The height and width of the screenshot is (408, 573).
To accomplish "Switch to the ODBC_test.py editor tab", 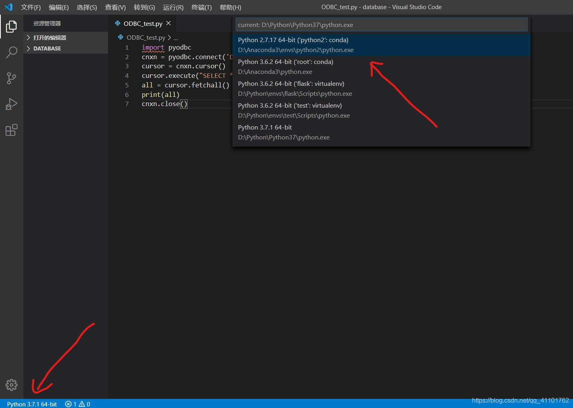I will (x=142, y=23).
